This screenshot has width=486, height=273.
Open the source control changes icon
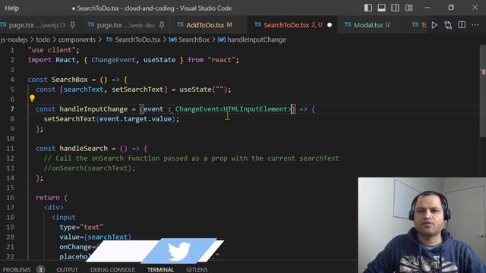[x=448, y=25]
